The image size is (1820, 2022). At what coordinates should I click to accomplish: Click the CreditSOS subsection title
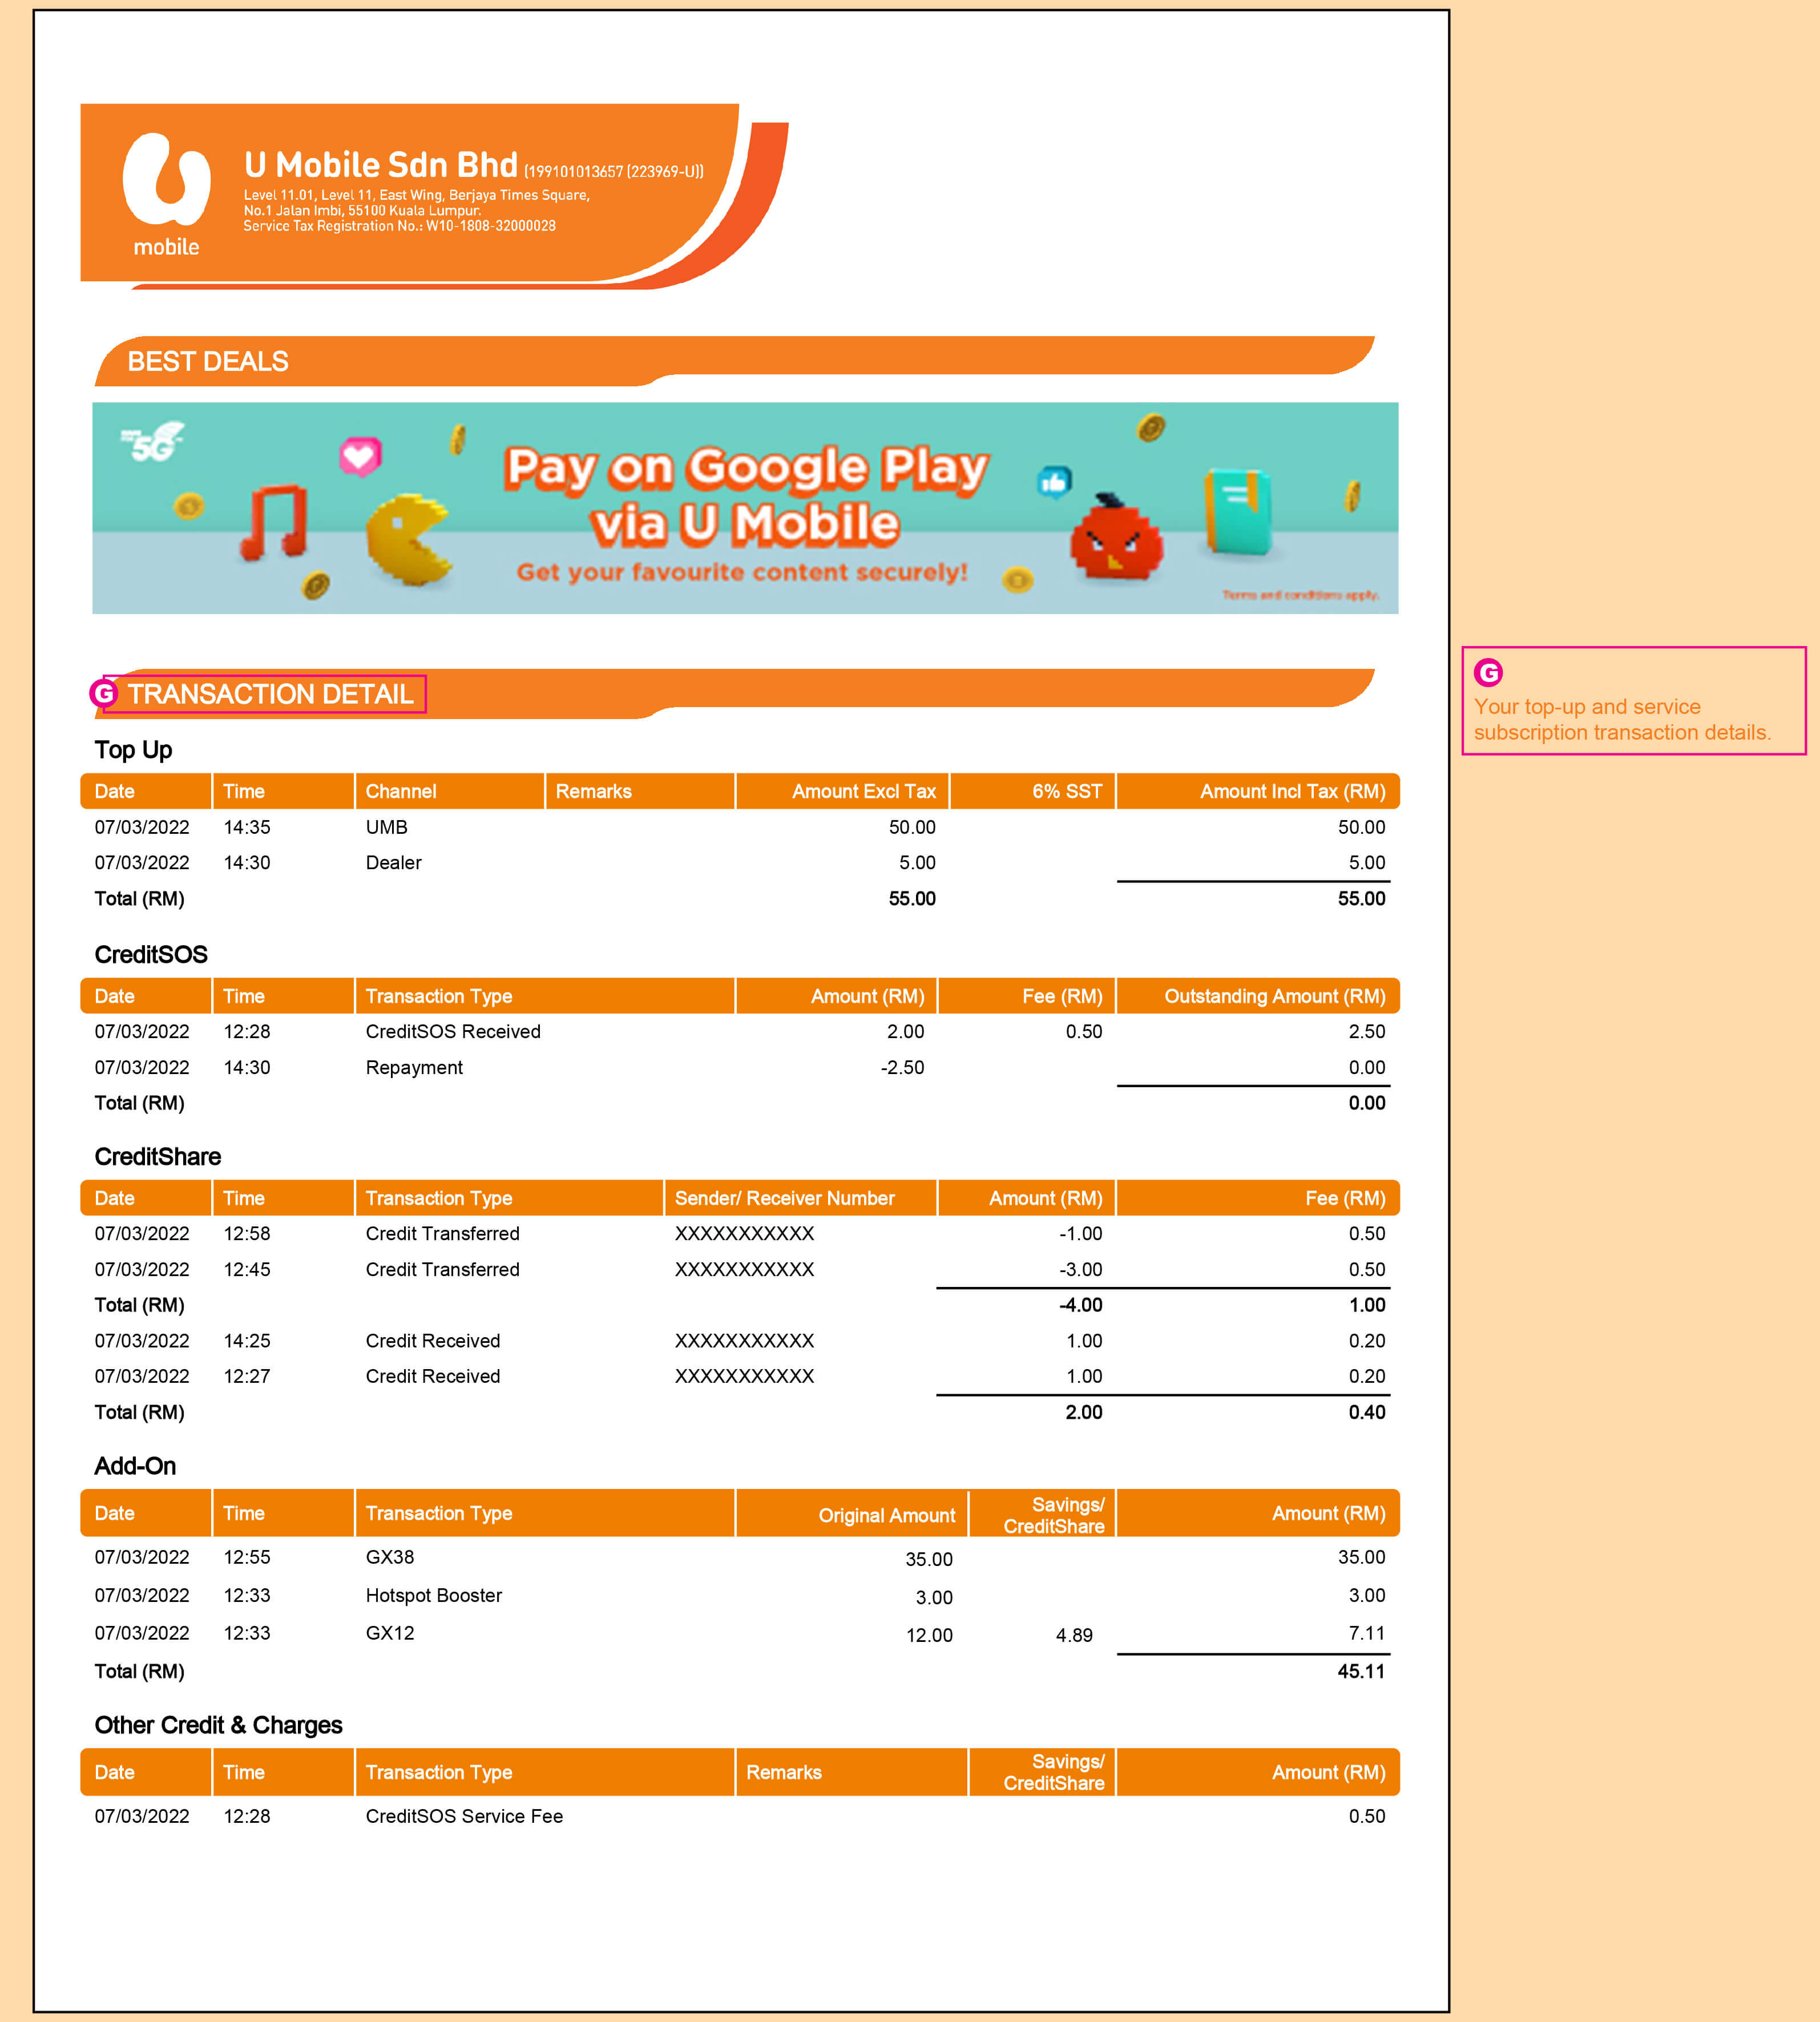151,955
